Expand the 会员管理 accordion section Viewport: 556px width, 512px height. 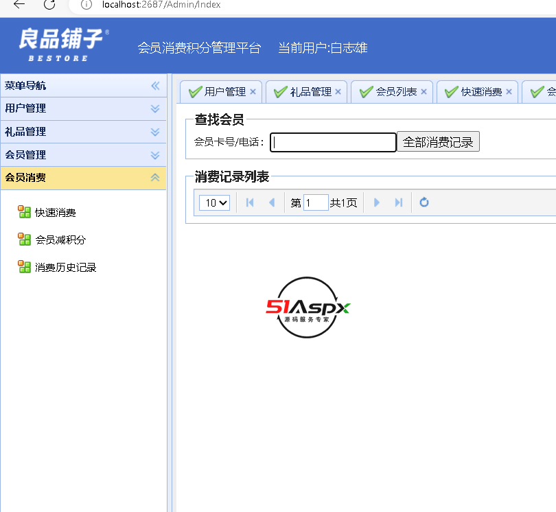[155, 155]
